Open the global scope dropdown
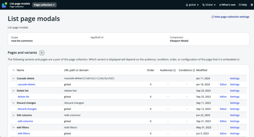This screenshot has height=137, width=254. (192, 5)
